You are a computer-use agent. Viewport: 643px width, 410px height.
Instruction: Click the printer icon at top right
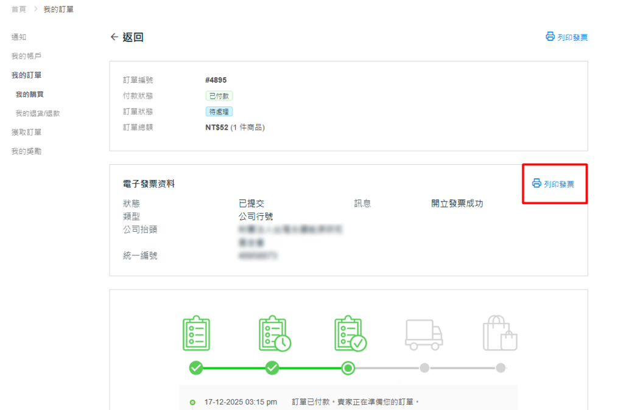point(550,37)
